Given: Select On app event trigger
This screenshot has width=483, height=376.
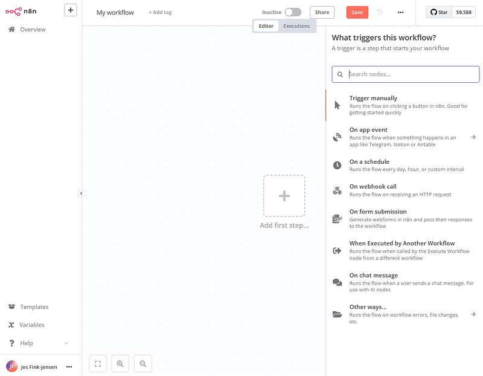Looking at the screenshot, I should (x=404, y=137).
